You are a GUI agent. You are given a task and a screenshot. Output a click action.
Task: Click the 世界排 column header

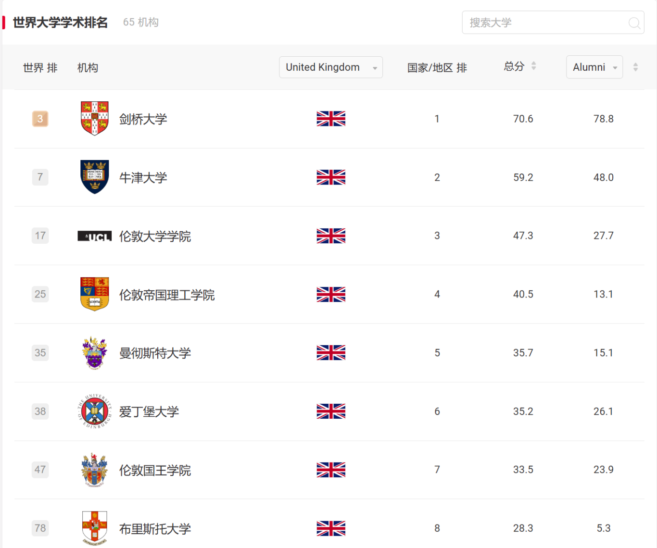point(40,68)
